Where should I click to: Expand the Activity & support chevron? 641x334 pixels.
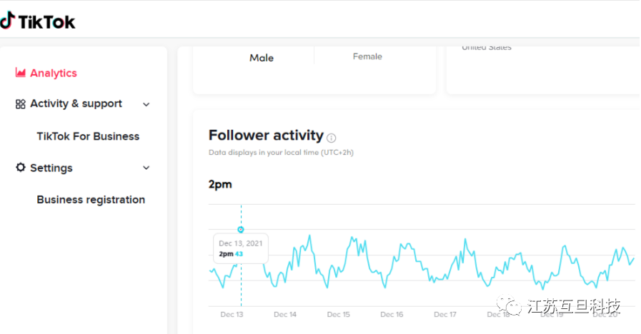pyautogui.click(x=146, y=104)
